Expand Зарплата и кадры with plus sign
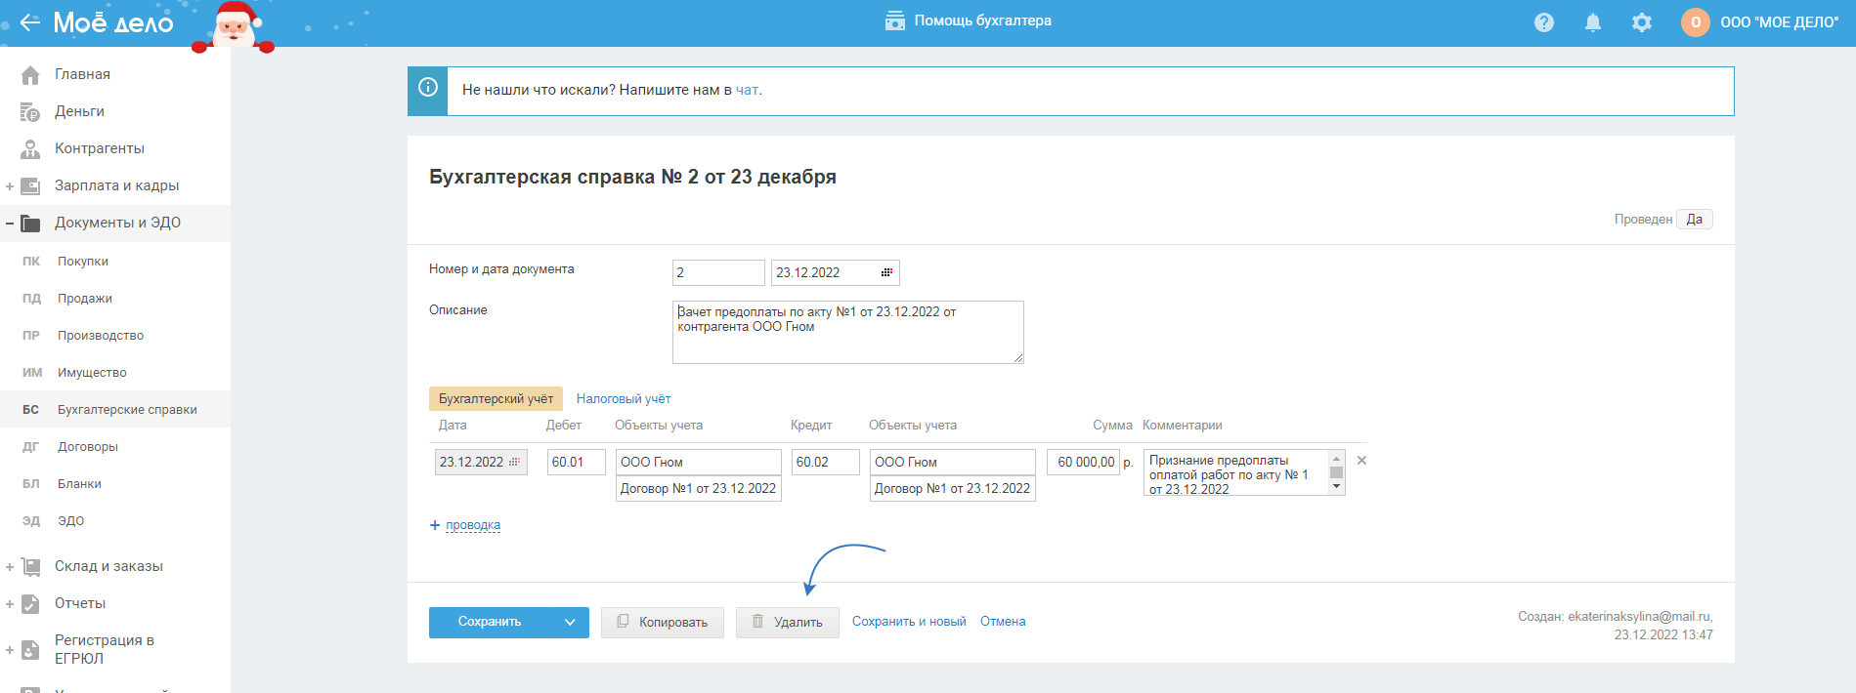Image resolution: width=1856 pixels, height=693 pixels. click(10, 185)
